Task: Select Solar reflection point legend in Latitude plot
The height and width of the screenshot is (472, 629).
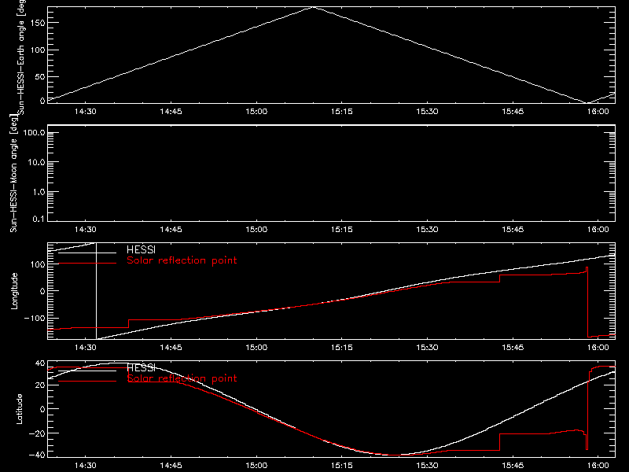Action: tap(182, 378)
